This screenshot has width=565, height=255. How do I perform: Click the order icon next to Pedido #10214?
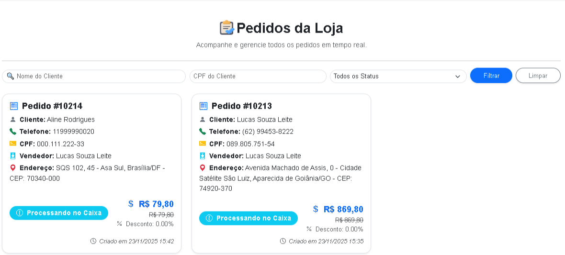13,106
